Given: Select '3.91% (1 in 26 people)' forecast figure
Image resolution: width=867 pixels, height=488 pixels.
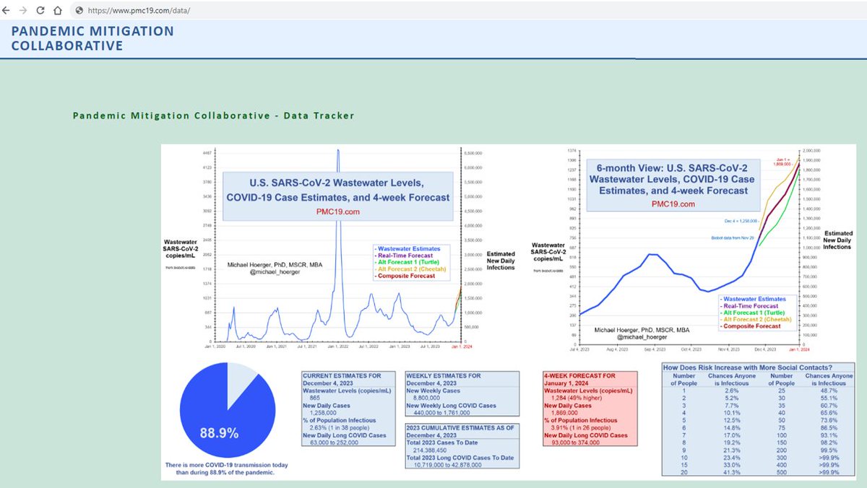Looking at the screenshot, I should point(582,427).
